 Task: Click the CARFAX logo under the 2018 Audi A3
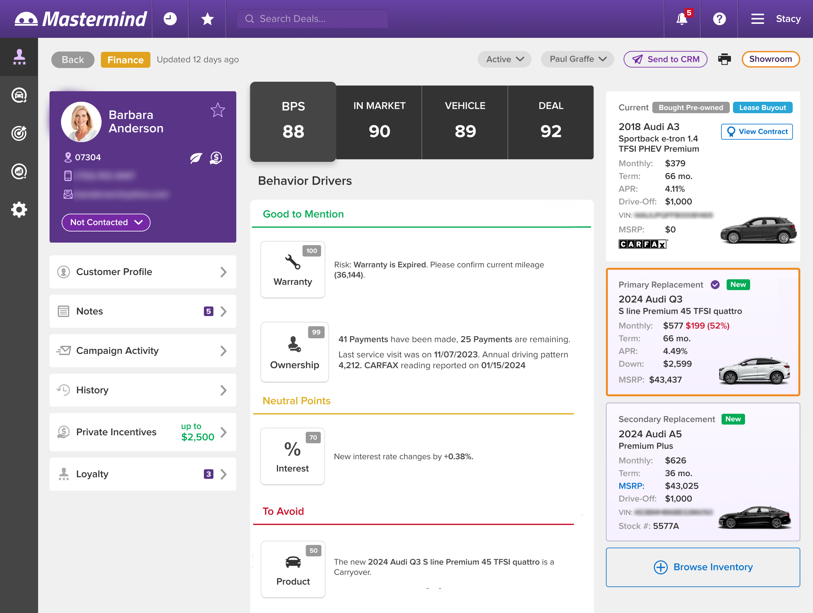(x=643, y=244)
